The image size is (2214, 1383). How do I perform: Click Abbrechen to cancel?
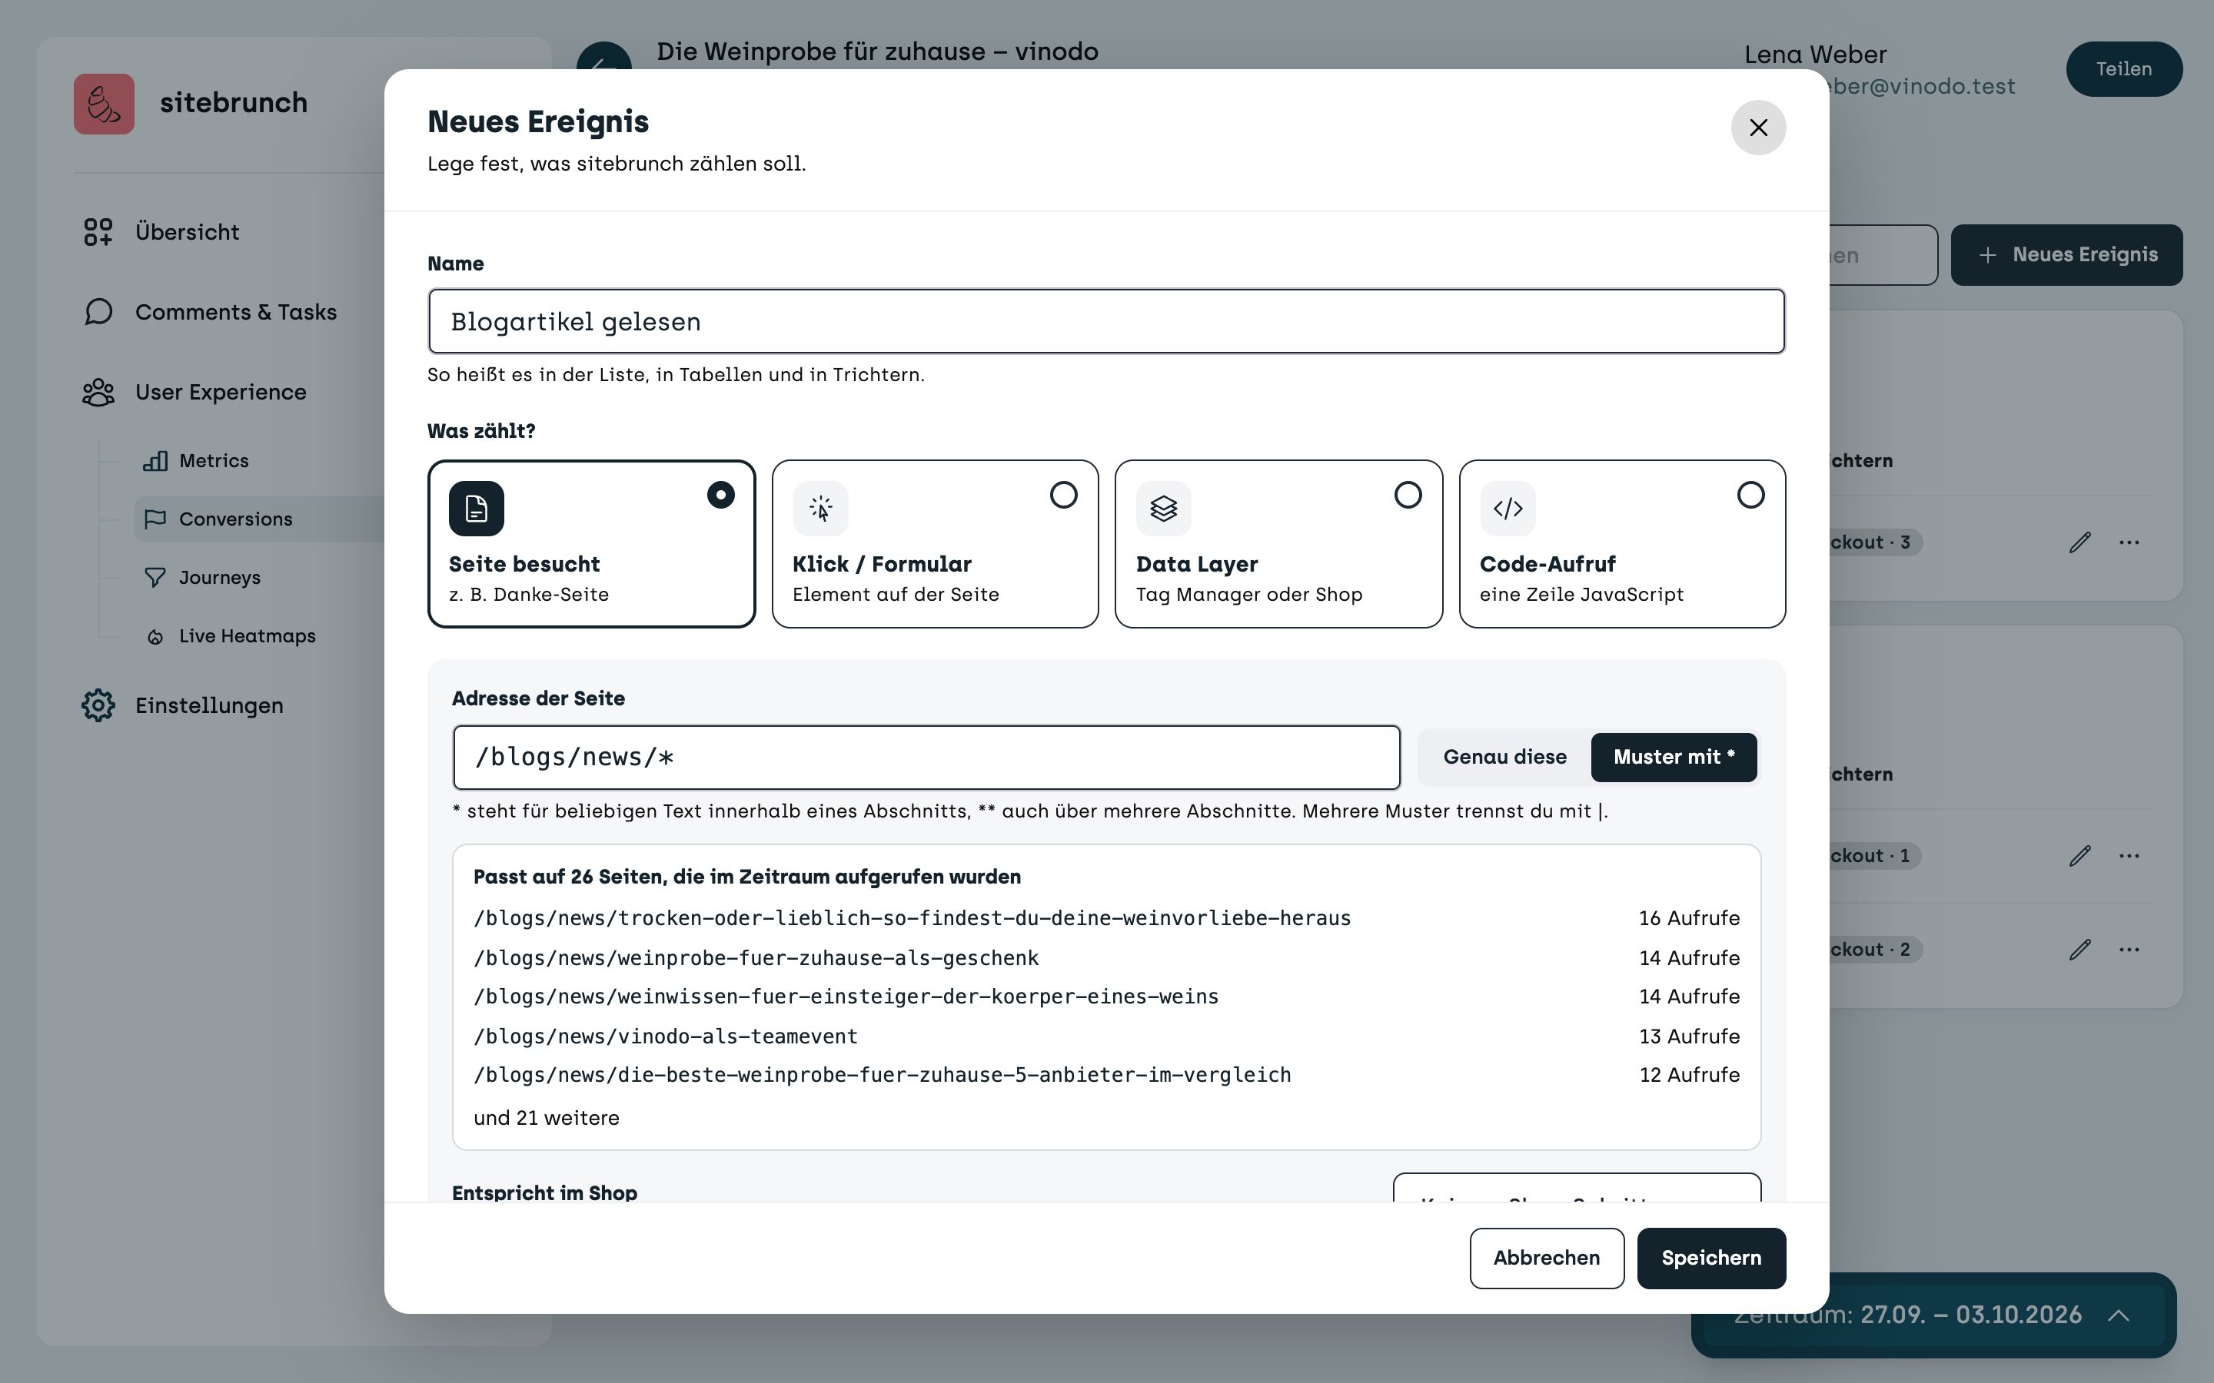click(x=1546, y=1258)
